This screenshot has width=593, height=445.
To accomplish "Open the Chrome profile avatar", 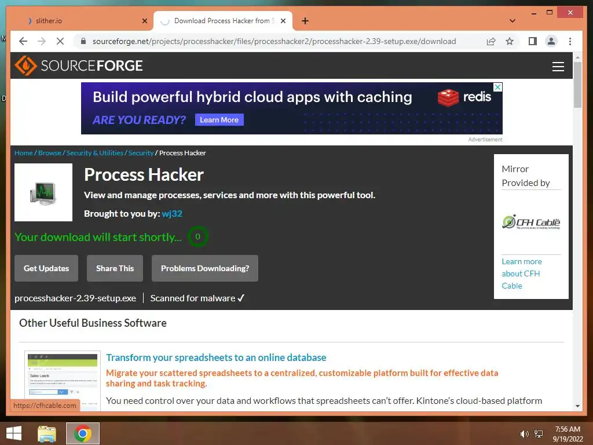I will [x=551, y=41].
